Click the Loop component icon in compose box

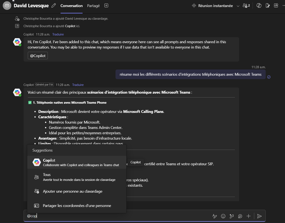coord(240,216)
